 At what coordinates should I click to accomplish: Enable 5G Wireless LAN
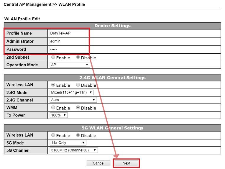point(53,135)
